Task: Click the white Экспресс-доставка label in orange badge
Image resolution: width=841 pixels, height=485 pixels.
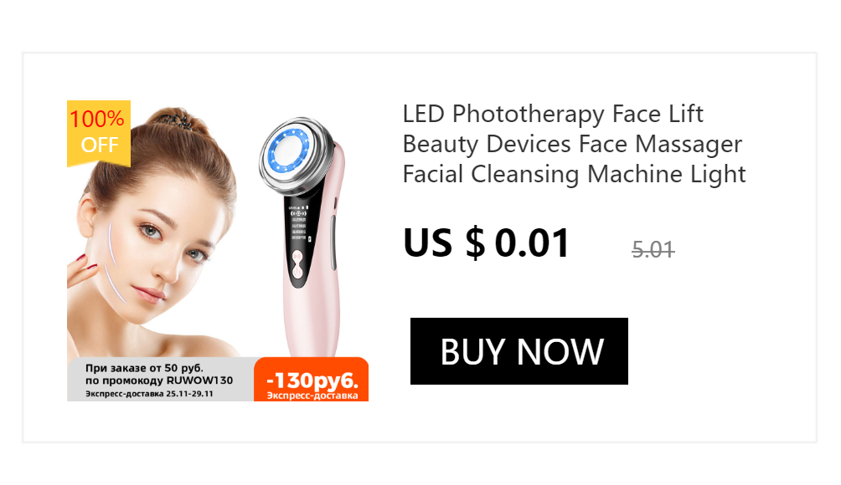Action: [x=312, y=396]
